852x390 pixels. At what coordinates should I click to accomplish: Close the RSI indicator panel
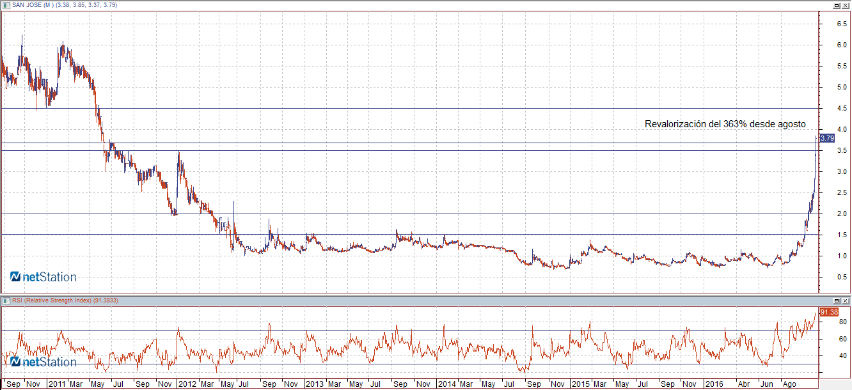(845, 300)
